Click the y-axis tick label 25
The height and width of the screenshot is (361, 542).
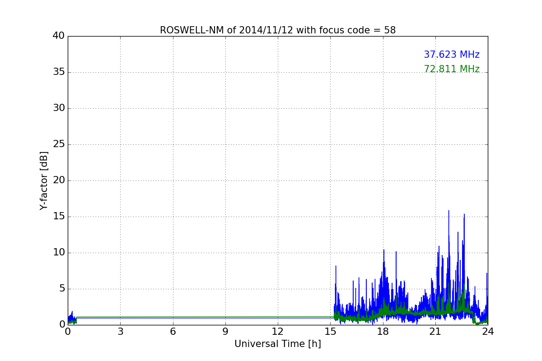pos(59,144)
